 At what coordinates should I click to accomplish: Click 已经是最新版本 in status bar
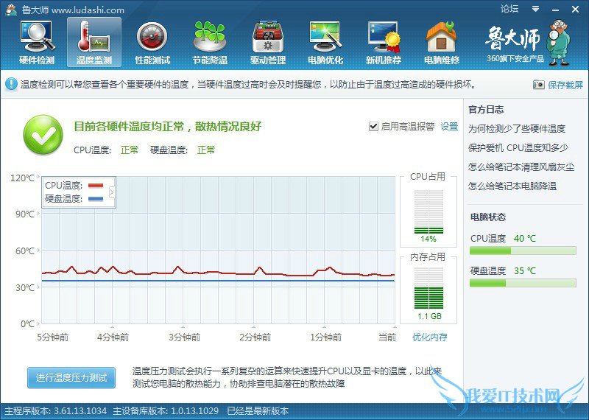click(258, 411)
